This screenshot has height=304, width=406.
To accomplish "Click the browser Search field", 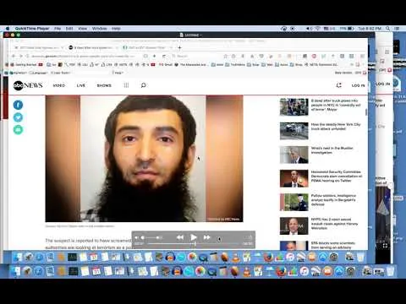I will click(x=197, y=56).
